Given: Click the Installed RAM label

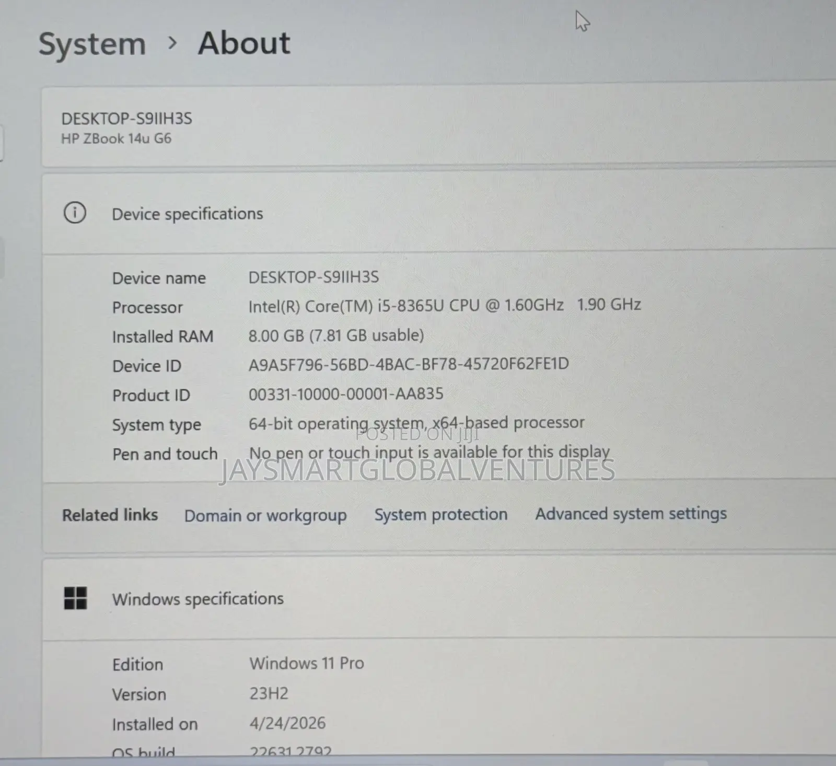Looking at the screenshot, I should [x=162, y=336].
